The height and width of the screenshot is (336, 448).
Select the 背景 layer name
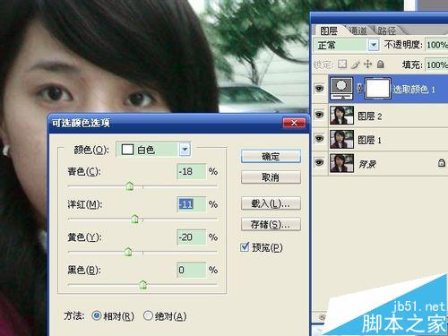coord(367,164)
